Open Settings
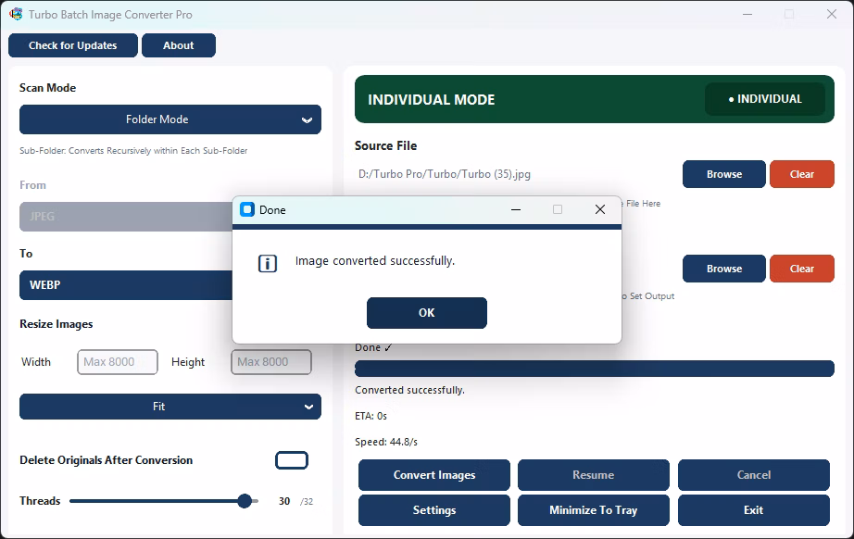Screen dimensions: 854x539 [434, 510]
